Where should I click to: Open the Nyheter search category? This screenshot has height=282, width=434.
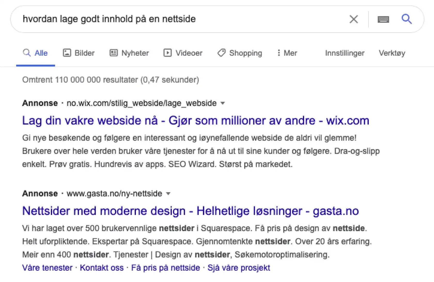pos(135,53)
